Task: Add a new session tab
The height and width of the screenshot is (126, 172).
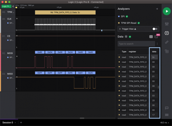Action: [x=21, y=123]
